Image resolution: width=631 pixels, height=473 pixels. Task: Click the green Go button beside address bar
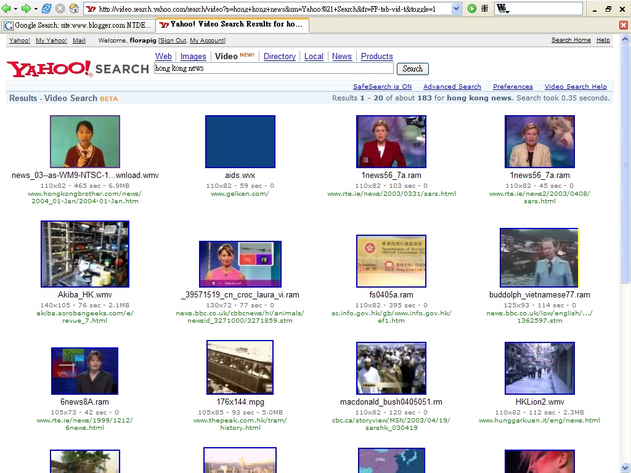click(472, 9)
